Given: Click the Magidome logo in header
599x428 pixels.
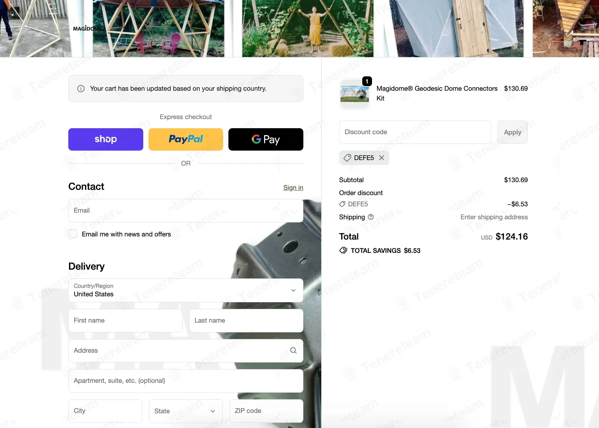Looking at the screenshot, I should click(88, 28).
